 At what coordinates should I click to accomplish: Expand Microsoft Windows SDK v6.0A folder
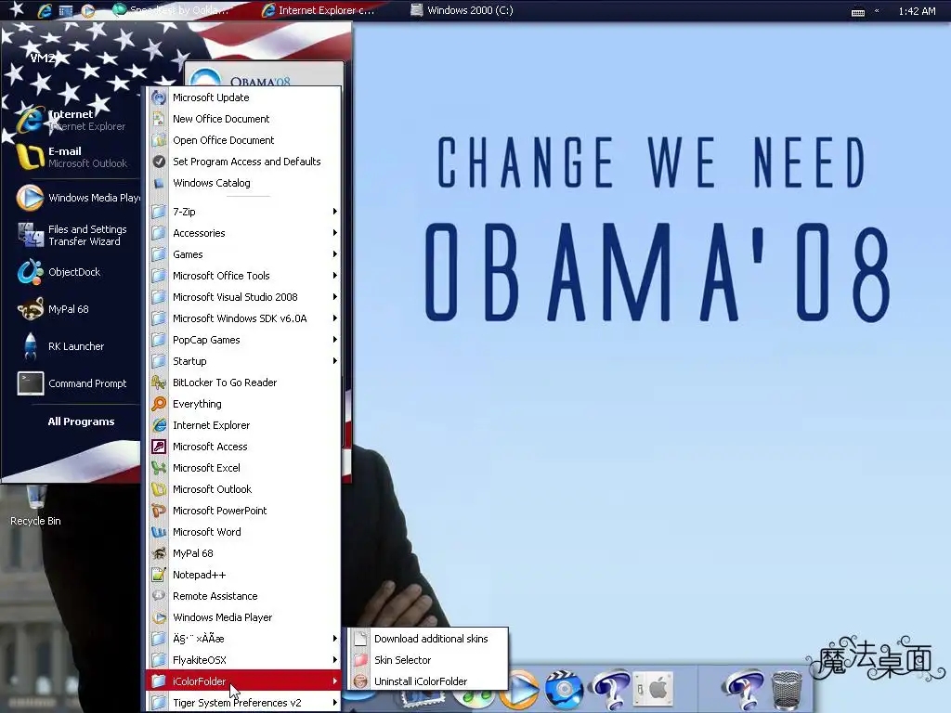click(x=244, y=318)
